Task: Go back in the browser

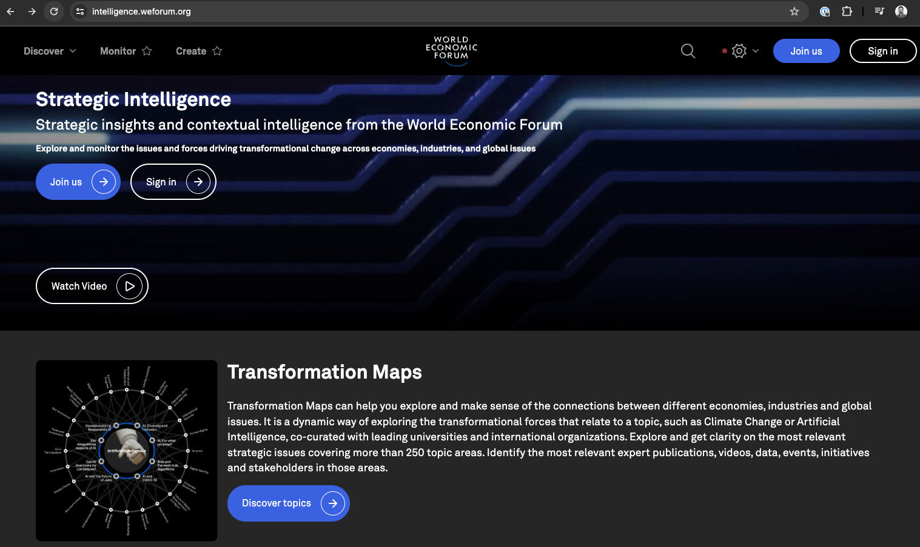Action: (10, 12)
